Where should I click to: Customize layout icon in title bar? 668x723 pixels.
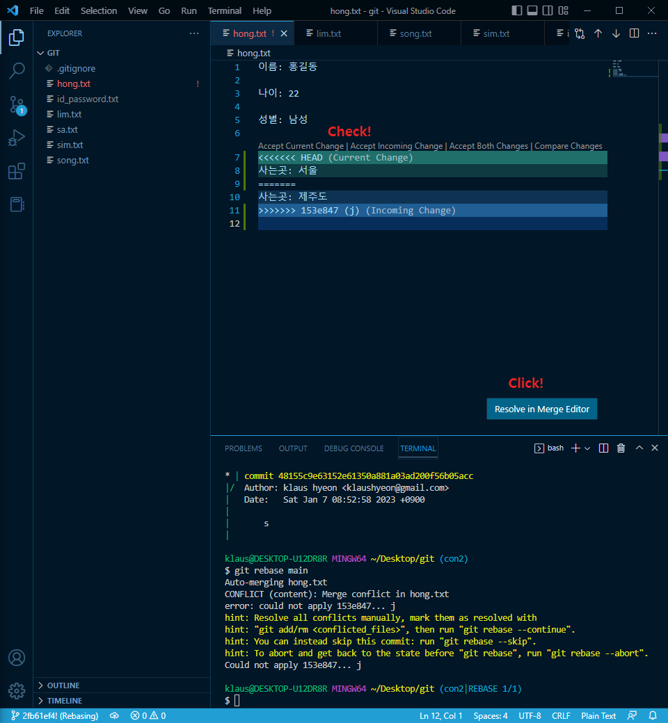563,10
